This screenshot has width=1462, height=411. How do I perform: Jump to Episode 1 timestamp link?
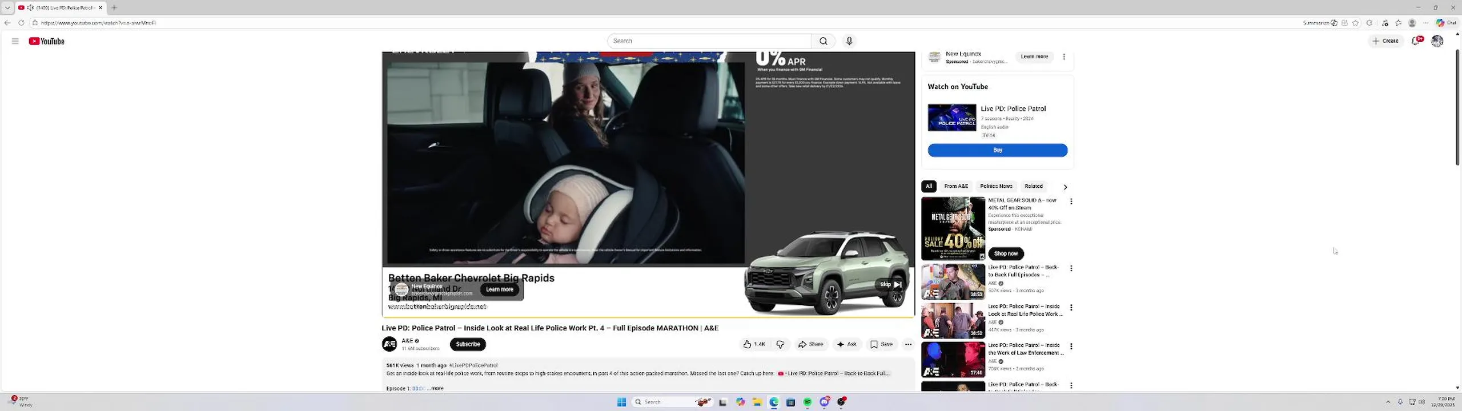(x=419, y=388)
